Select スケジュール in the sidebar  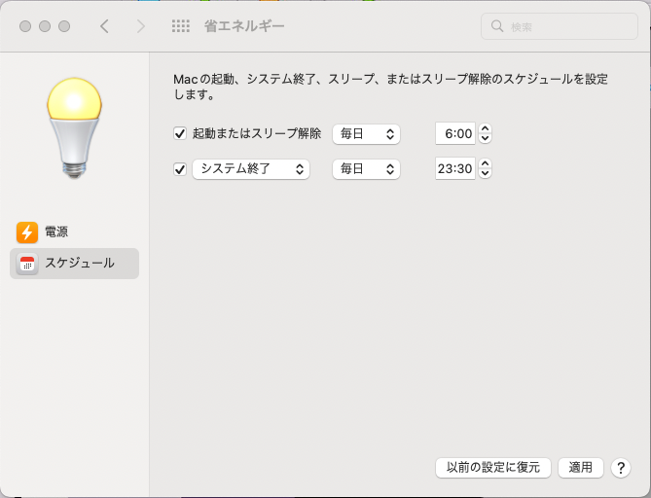pyautogui.click(x=74, y=264)
